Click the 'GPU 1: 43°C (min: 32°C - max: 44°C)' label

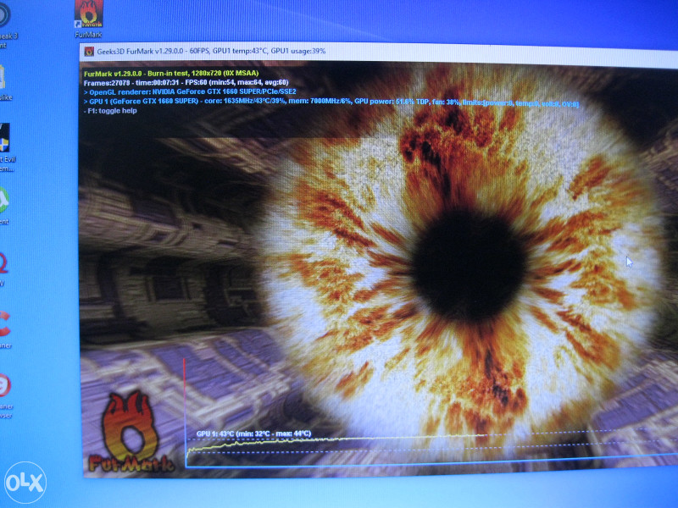click(x=253, y=433)
